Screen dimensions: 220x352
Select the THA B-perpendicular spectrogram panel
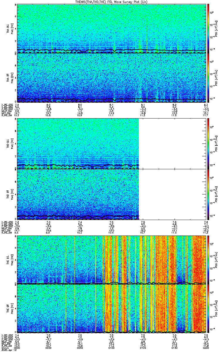click(112, 28)
